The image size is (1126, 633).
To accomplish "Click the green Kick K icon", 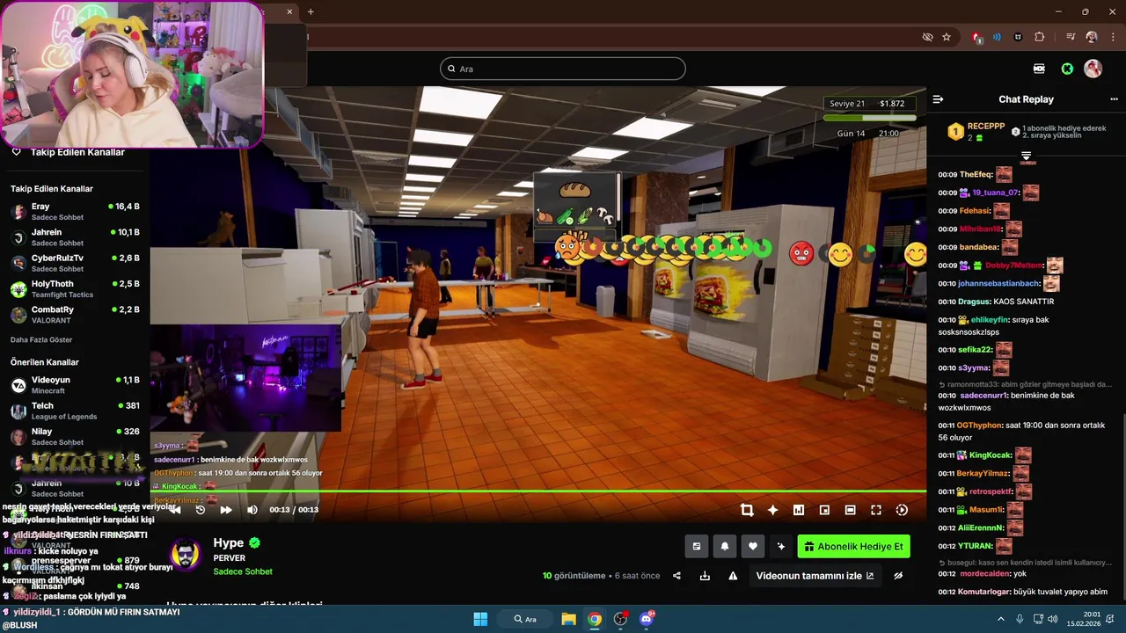I will pos(1067,69).
